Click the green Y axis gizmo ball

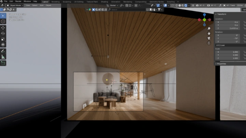coord(204,20)
